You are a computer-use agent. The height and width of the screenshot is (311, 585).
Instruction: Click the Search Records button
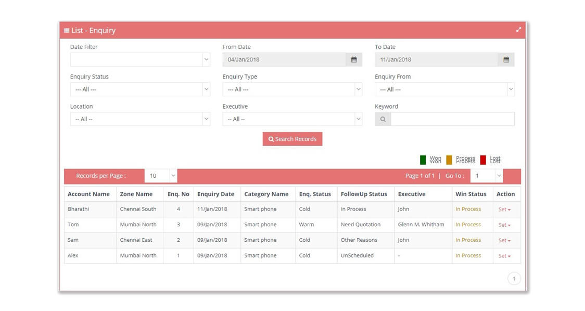pos(292,139)
